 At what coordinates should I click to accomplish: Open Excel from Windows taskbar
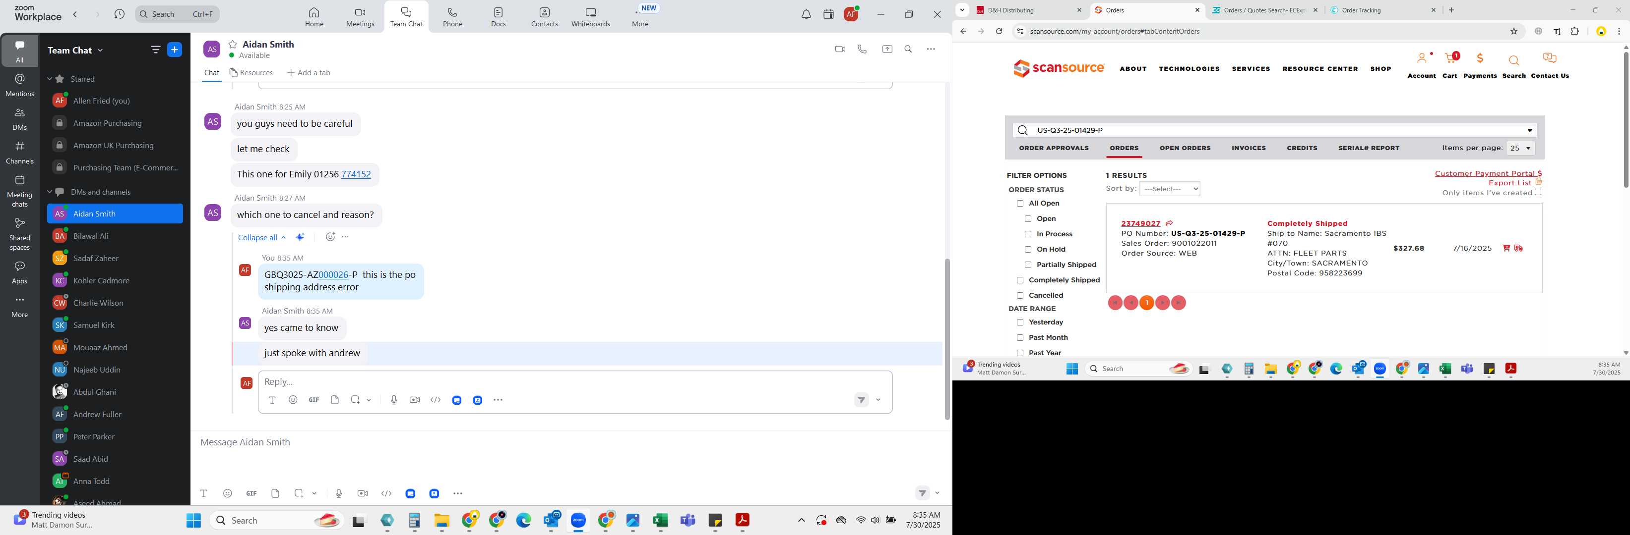[661, 521]
